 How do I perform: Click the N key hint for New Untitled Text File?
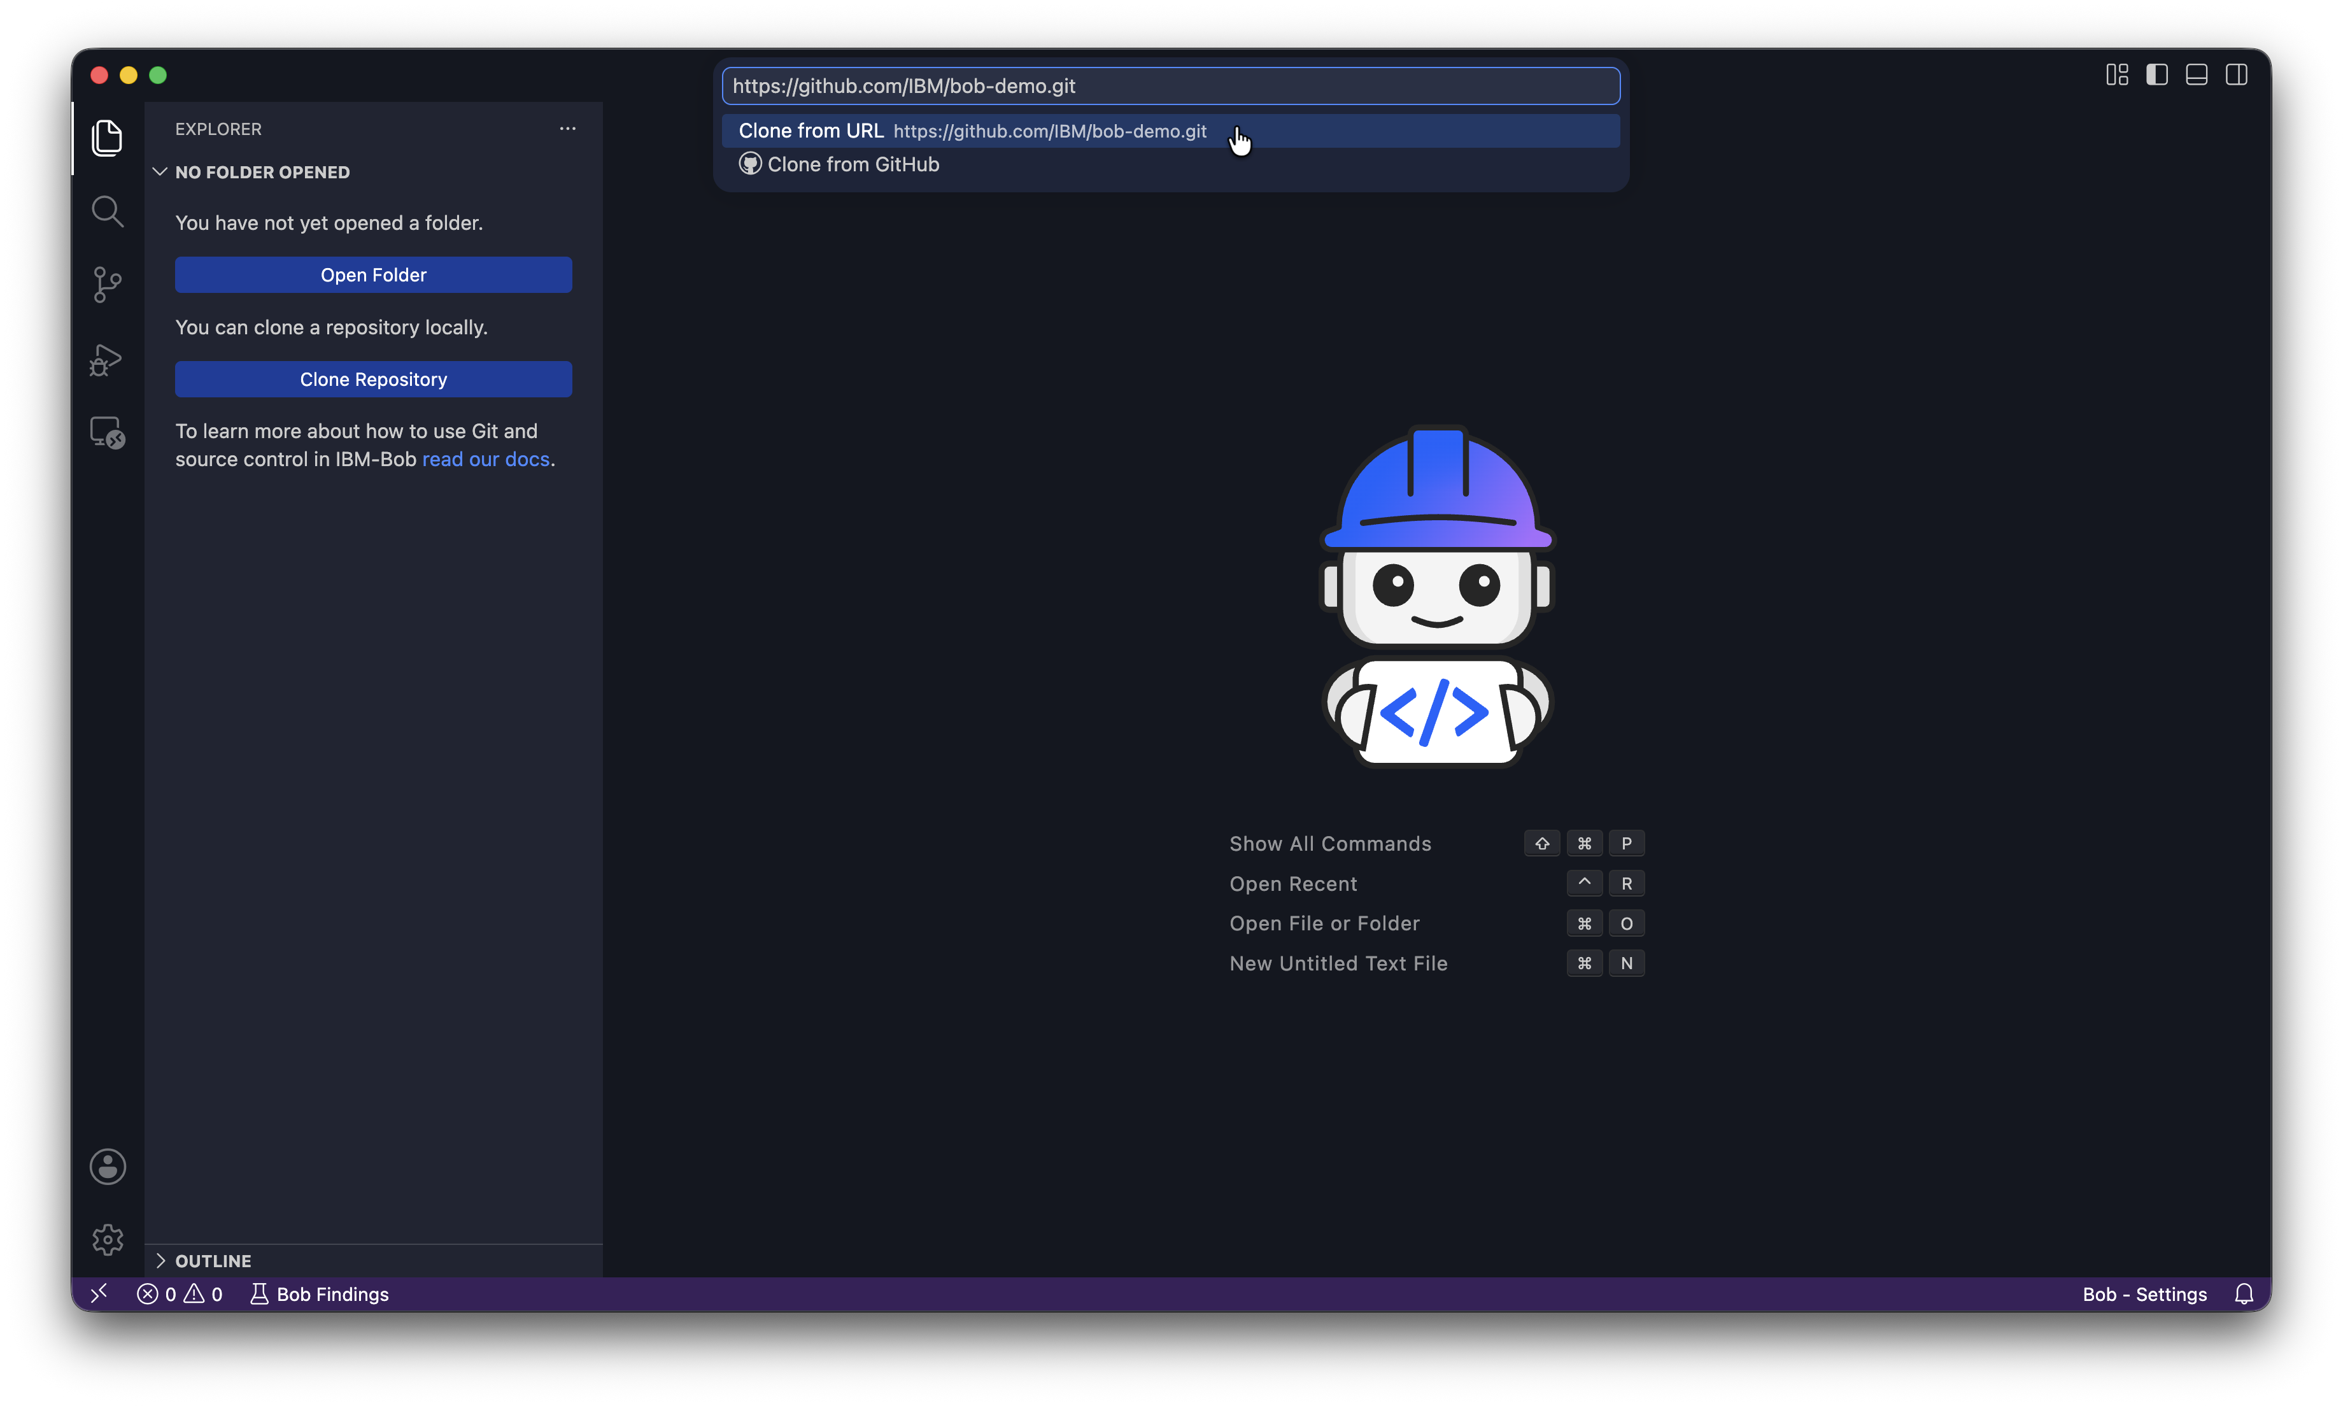pyautogui.click(x=1626, y=963)
